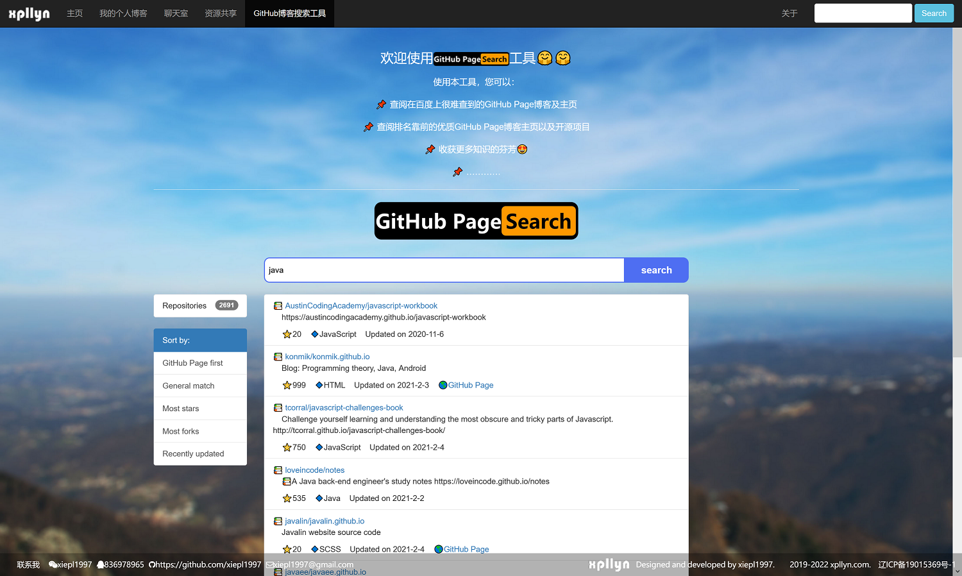Go to 聊天室 page
Image resolution: width=962 pixels, height=576 pixels.
coord(176,13)
